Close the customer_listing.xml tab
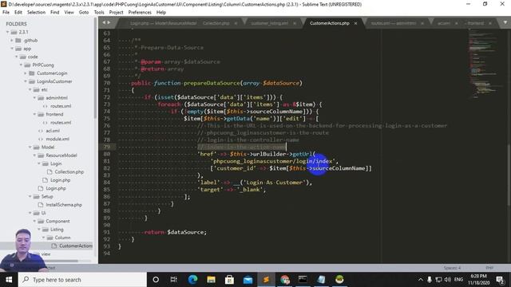The height and width of the screenshot is (287, 511). (295, 23)
